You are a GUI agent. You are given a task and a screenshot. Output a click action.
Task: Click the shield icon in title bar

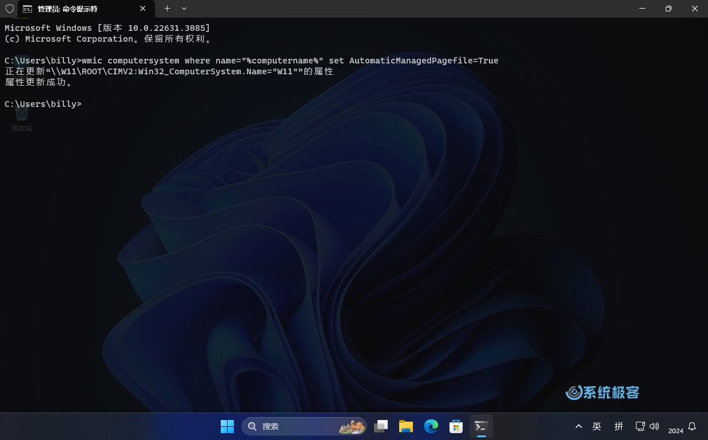point(9,9)
